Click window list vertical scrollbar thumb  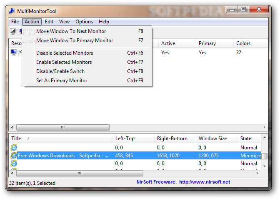pyautogui.click(x=265, y=156)
